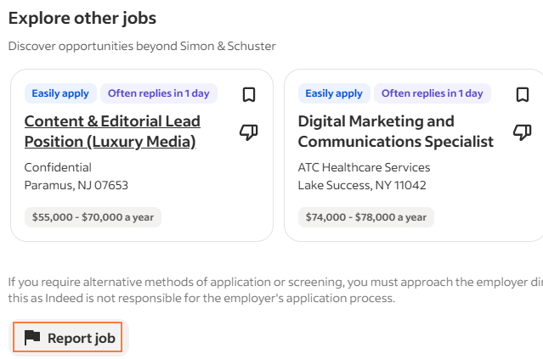Click the Confidential employer name
This screenshot has width=543, height=359.
tap(58, 167)
